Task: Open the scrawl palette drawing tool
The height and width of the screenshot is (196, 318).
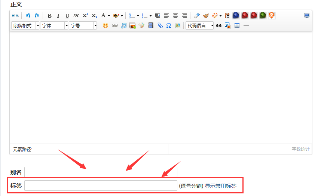Action: coord(141,25)
